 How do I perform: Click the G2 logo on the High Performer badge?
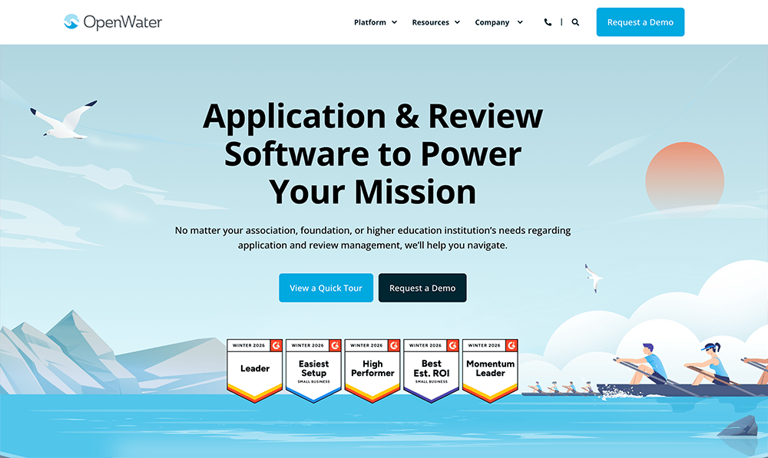click(393, 345)
